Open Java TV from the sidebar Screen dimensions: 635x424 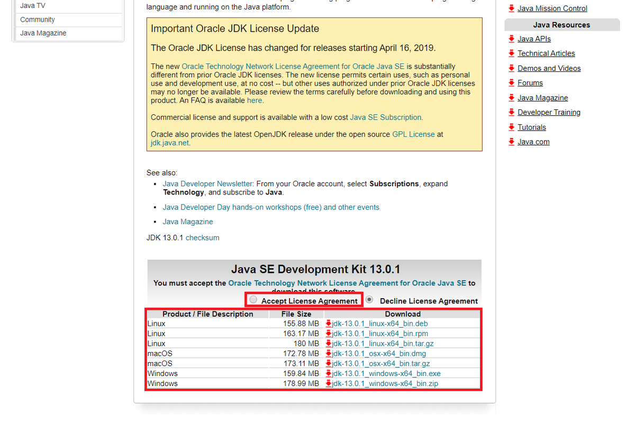(33, 5)
